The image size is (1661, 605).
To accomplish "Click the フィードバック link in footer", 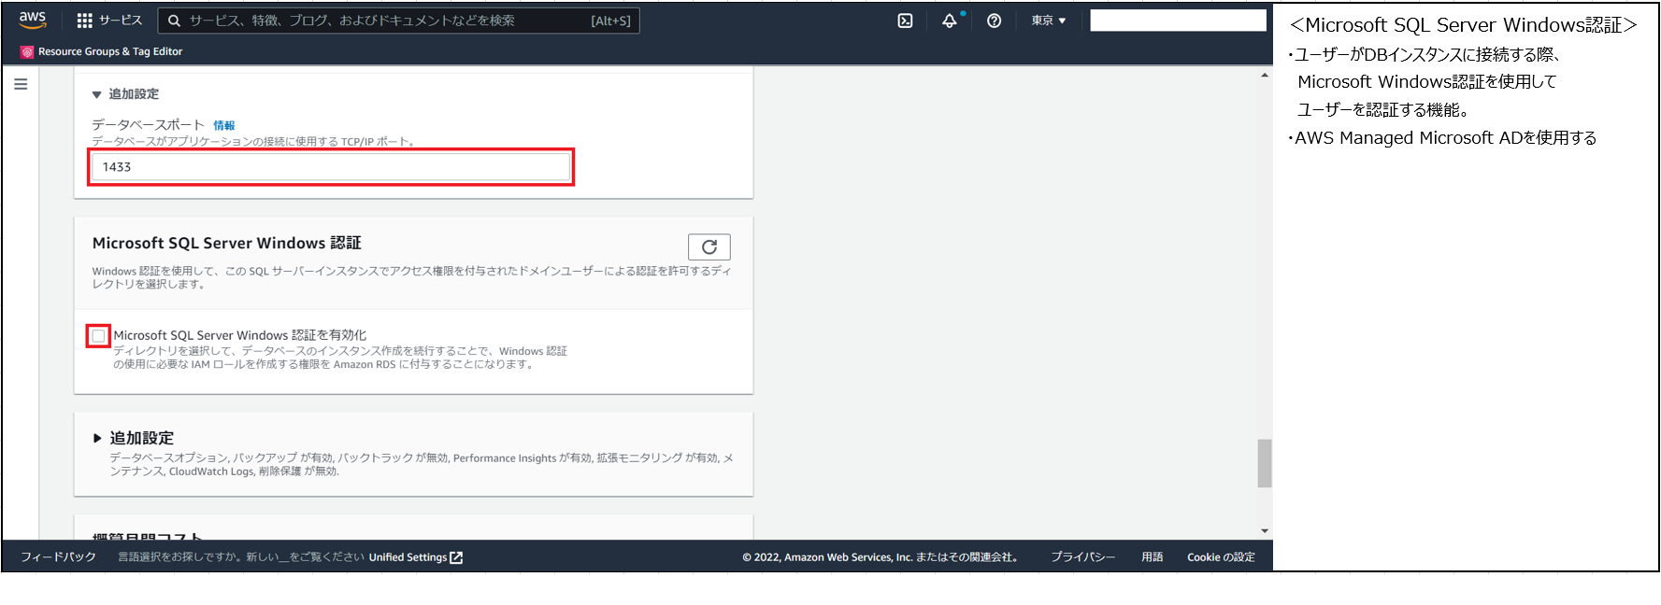I will coord(58,557).
